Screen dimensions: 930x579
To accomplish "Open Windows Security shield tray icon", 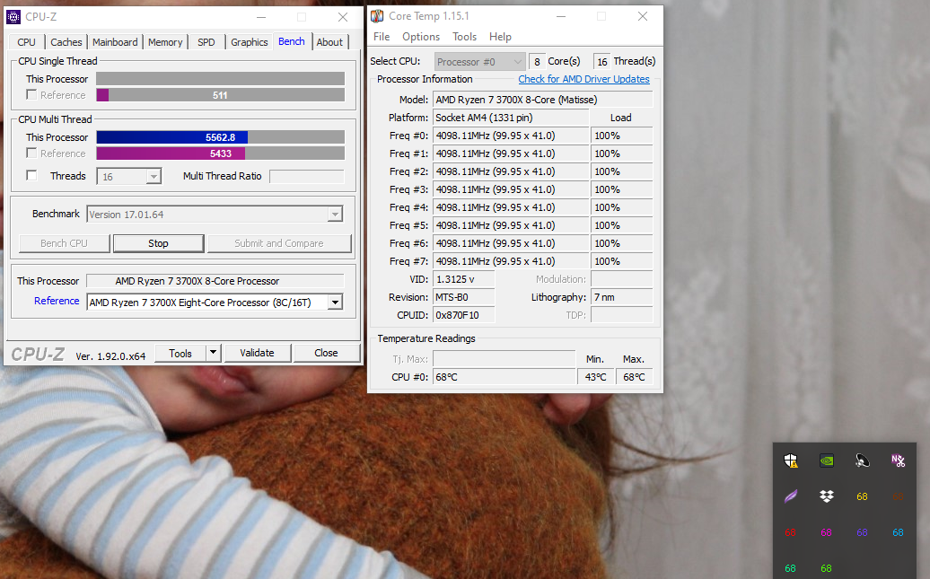I will (x=791, y=461).
